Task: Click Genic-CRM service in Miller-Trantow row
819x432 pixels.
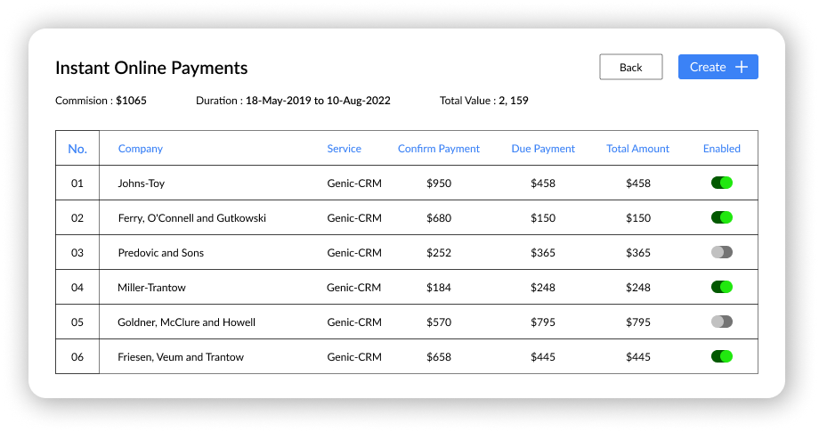Action: (354, 288)
